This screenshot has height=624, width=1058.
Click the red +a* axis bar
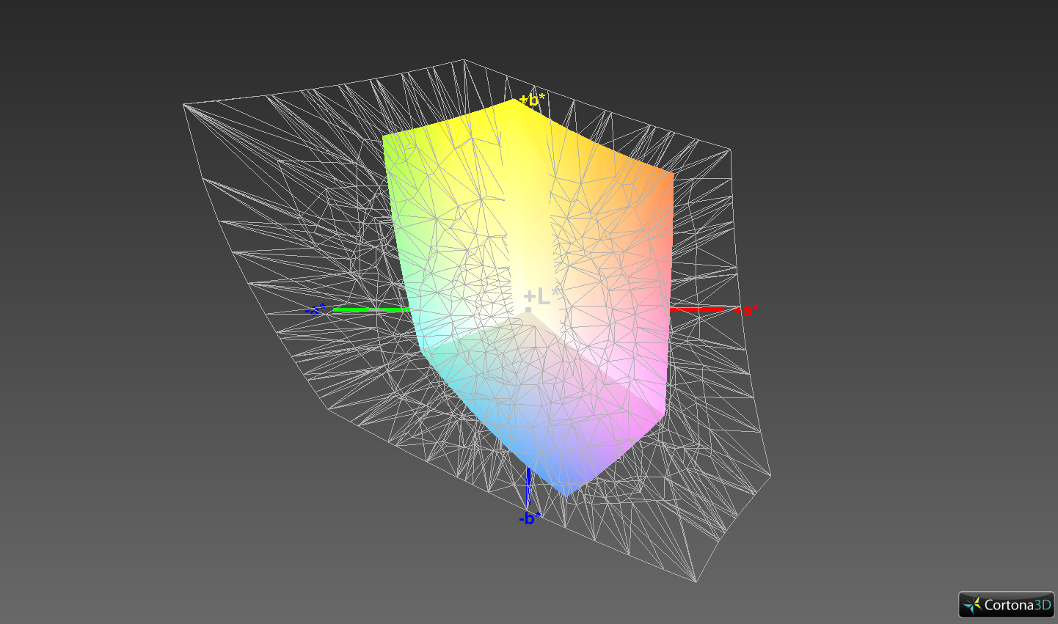(x=696, y=310)
